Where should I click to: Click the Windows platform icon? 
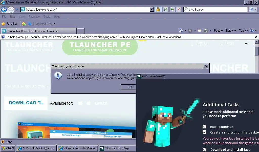(x=80, y=103)
